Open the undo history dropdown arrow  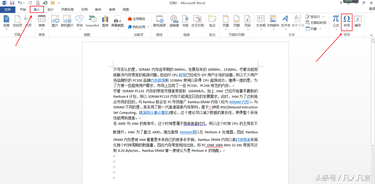tap(24, 3)
